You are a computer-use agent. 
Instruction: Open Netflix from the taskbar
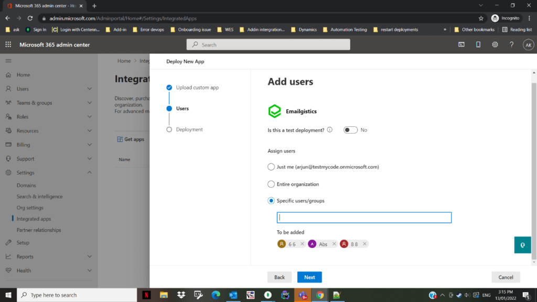pyautogui.click(x=146, y=295)
